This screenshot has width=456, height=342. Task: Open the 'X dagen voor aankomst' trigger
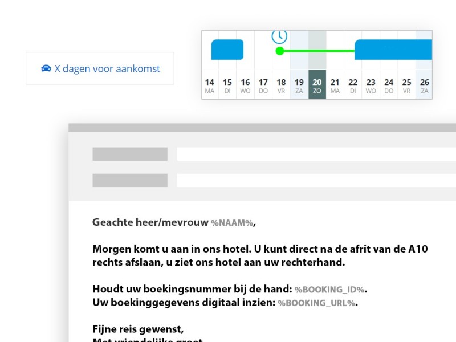(x=100, y=68)
